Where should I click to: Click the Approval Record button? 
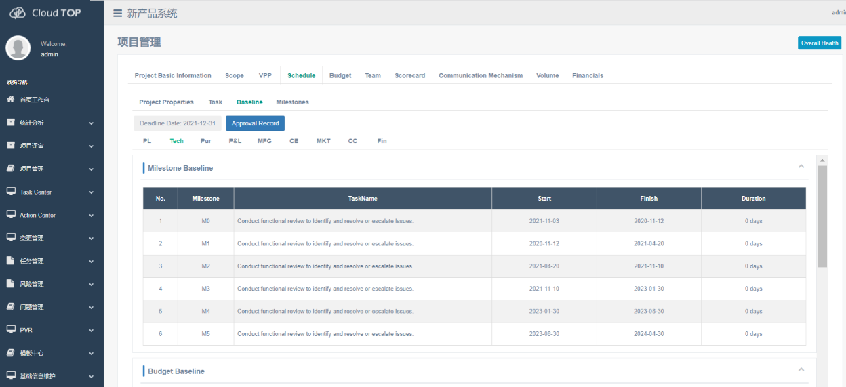point(255,123)
